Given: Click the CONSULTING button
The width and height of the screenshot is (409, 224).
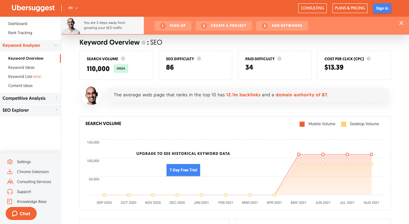Looking at the screenshot, I should [x=312, y=8].
